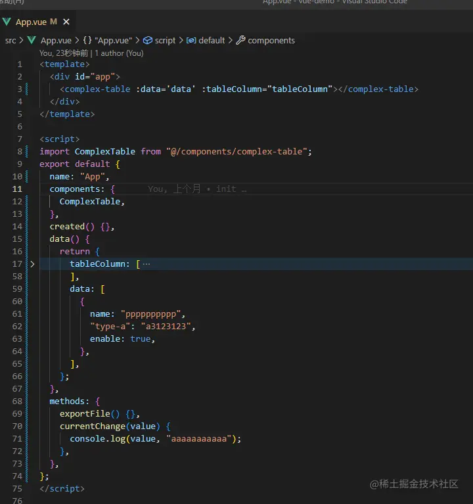This screenshot has width=473, height=504.
Task: Click line number 59 in gutter
Action: [17, 289]
